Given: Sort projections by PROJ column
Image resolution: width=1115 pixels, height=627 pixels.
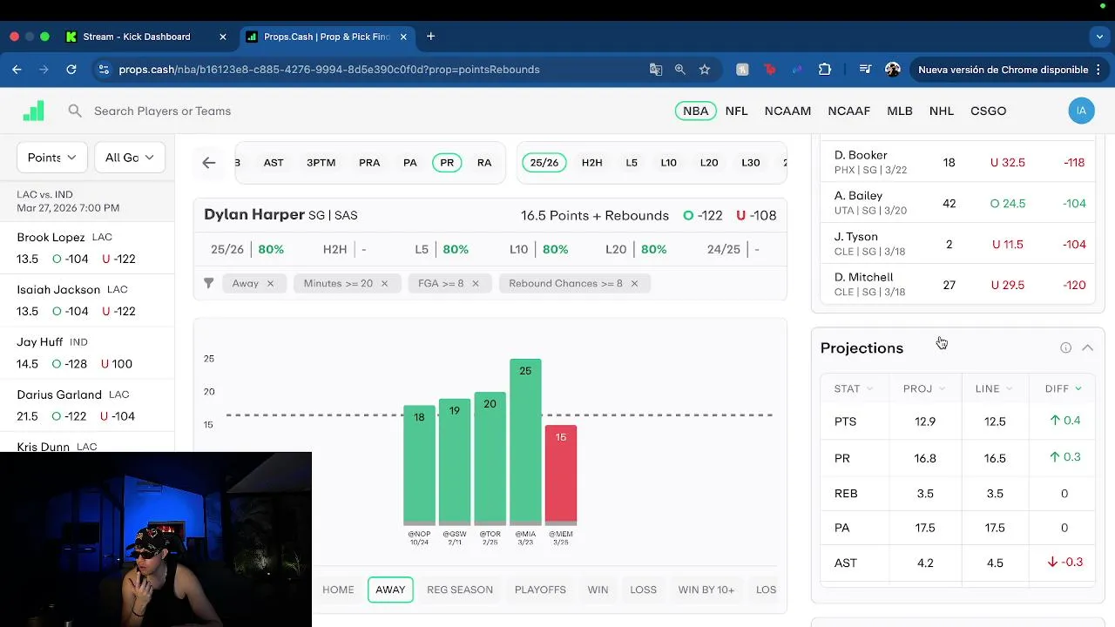Looking at the screenshot, I should 924,388.
